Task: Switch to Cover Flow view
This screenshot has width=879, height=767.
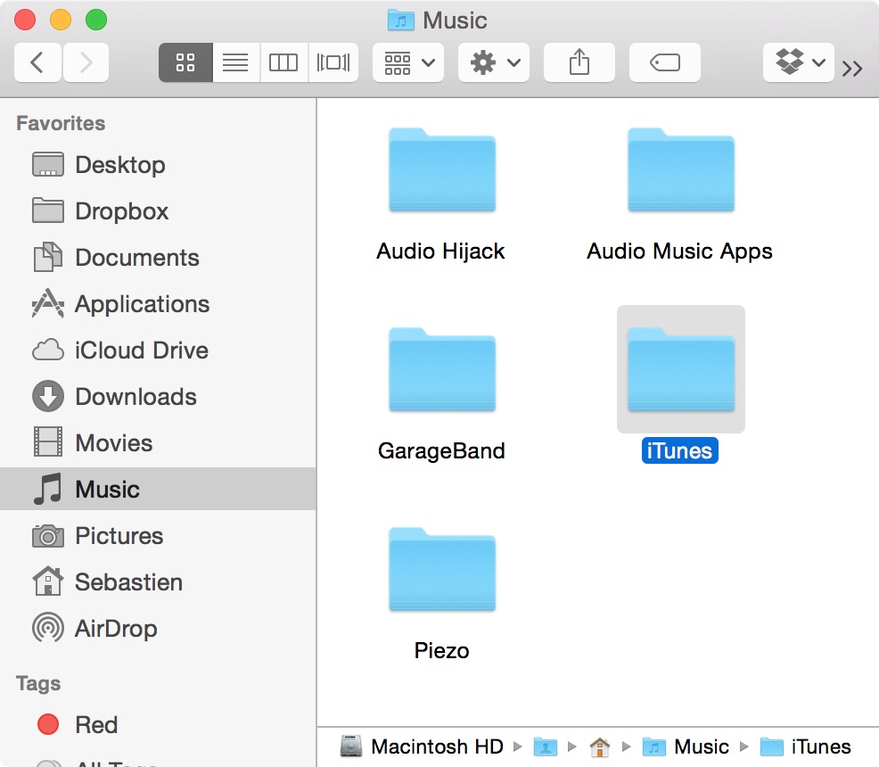Action: (333, 62)
